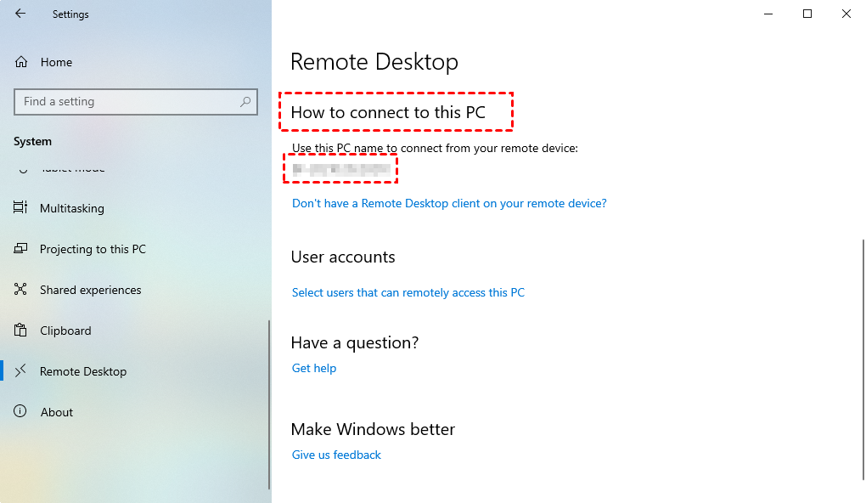866x503 pixels.
Task: Click the Projecting to this PC icon
Action: [x=19, y=248]
